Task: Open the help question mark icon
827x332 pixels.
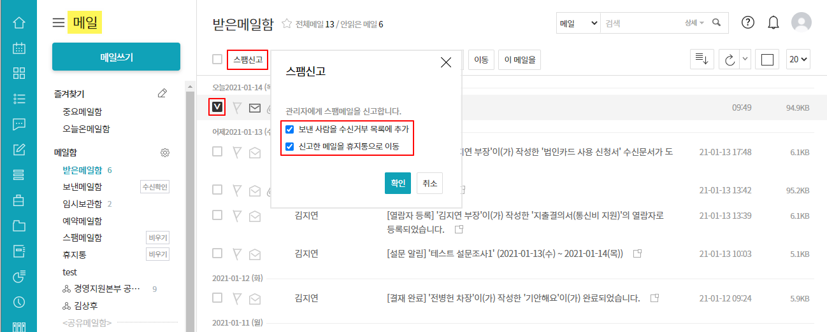Action: [748, 22]
